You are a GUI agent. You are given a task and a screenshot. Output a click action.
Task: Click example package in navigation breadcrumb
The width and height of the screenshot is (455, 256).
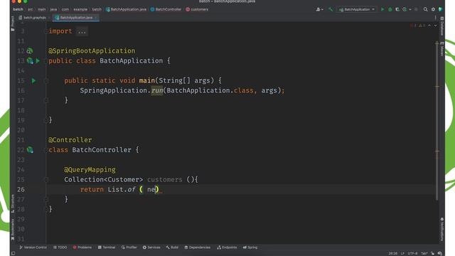click(x=80, y=9)
